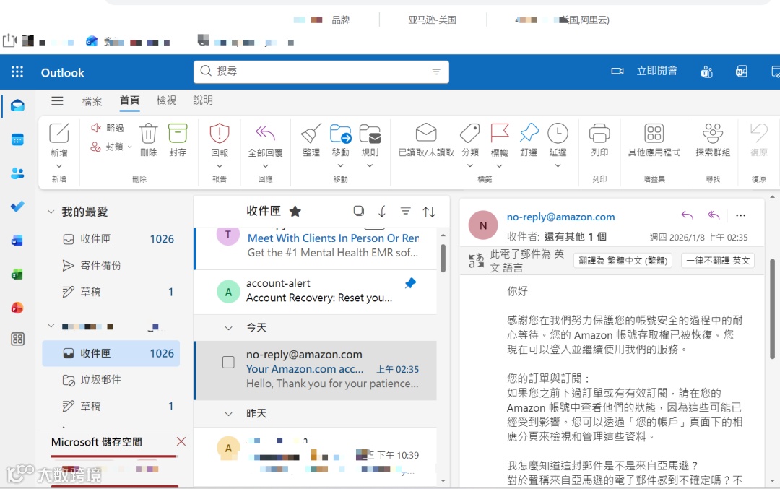Switch to the 首頁 ribbon tab

click(130, 100)
